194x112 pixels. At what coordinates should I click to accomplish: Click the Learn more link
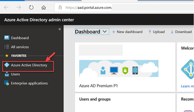click(187, 86)
